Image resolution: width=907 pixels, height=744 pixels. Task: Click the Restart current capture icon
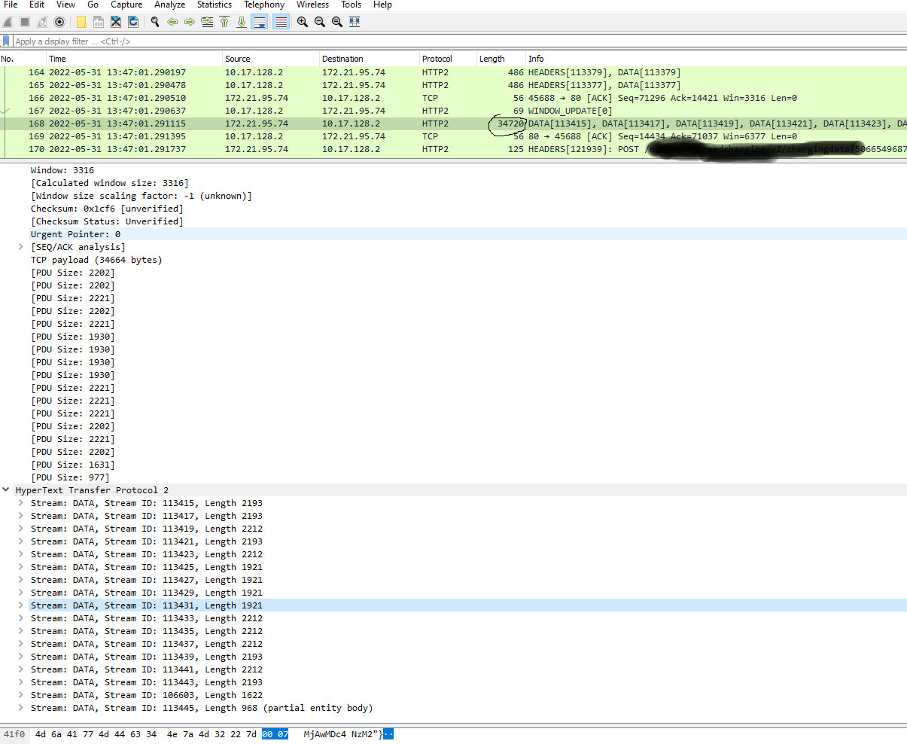point(42,22)
